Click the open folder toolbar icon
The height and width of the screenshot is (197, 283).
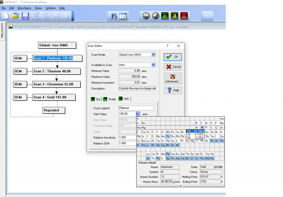coord(15,16)
